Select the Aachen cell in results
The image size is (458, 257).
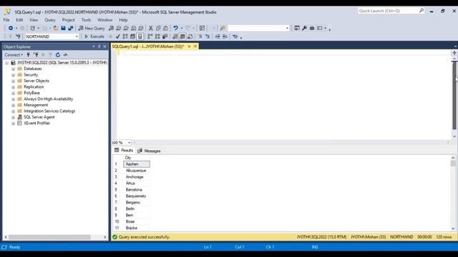[x=137, y=164]
